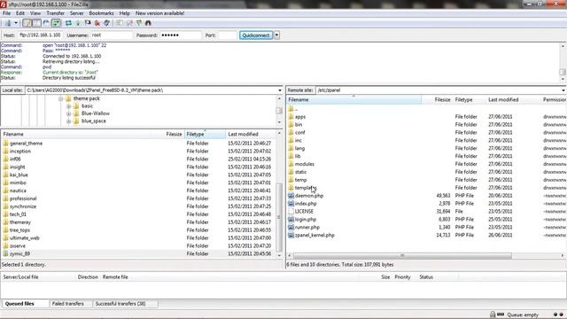Toggle the message log display

pos(27,23)
